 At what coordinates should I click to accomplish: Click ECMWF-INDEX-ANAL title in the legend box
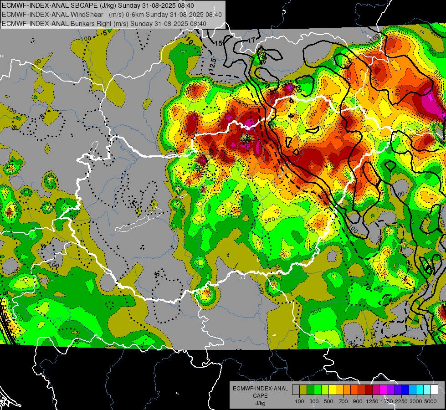(x=260, y=389)
